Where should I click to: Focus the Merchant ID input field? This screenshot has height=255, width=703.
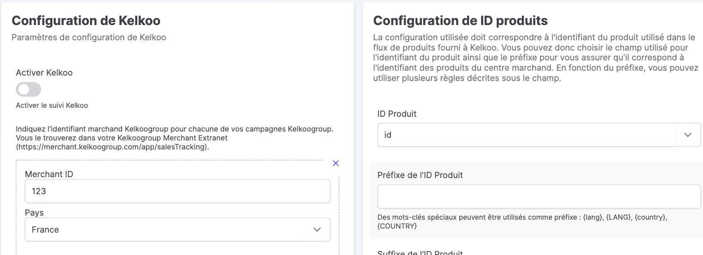tap(177, 191)
